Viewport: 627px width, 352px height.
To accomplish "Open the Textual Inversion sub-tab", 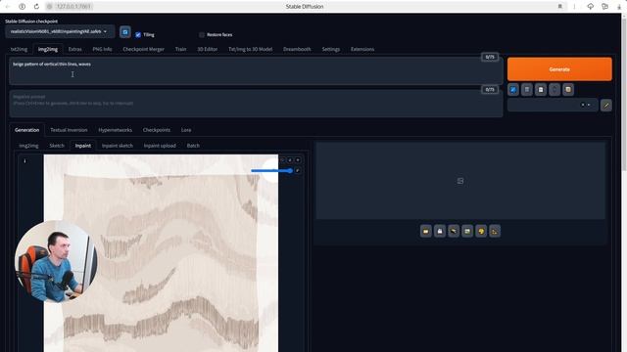I will (69, 130).
